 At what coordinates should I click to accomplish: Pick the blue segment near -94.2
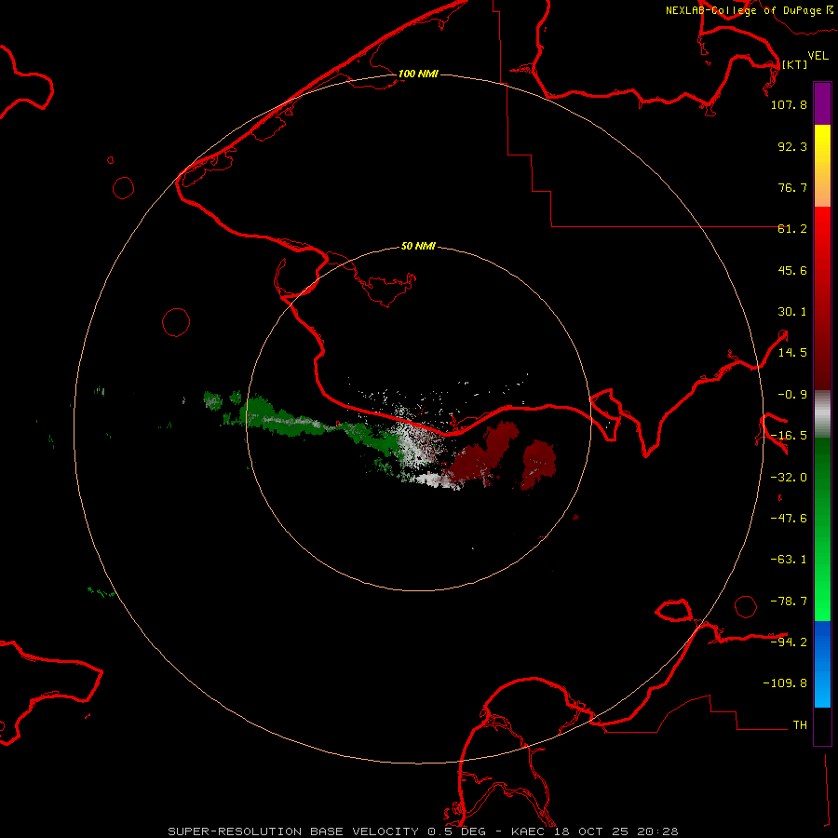pyautogui.click(x=822, y=642)
